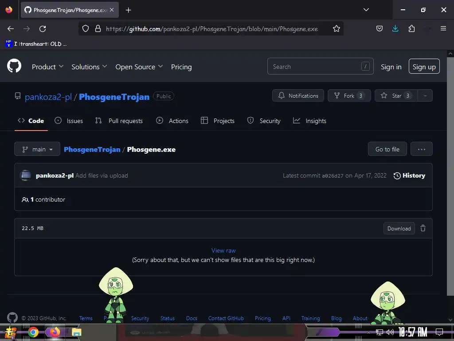Switch to the Actions tab

[172, 121]
